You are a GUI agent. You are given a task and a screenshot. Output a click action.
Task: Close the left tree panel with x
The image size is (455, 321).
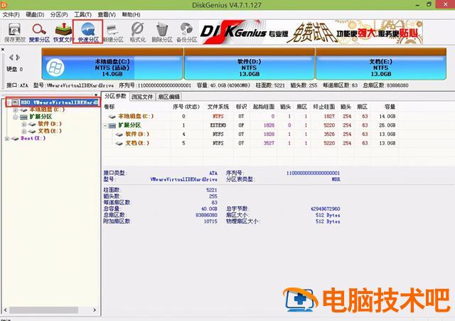point(96,95)
